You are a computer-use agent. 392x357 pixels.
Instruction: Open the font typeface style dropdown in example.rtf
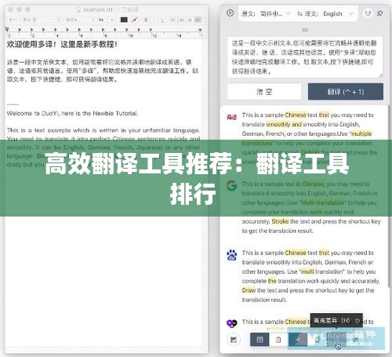pos(80,20)
